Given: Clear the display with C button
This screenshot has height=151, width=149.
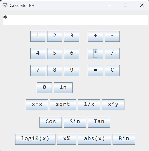Looking at the screenshot, I should (x=112, y=71).
